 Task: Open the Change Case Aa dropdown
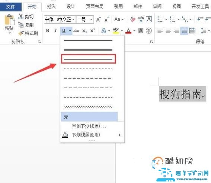point(119,19)
